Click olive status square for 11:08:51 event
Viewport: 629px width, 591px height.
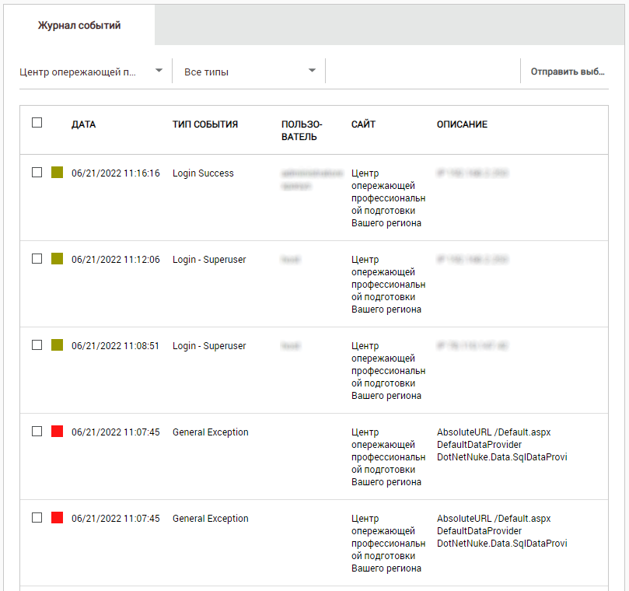click(57, 345)
